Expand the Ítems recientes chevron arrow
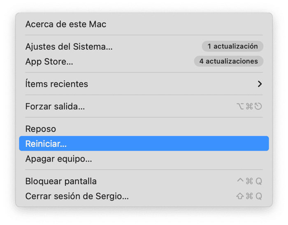The height and width of the screenshot is (225, 288). 260,84
